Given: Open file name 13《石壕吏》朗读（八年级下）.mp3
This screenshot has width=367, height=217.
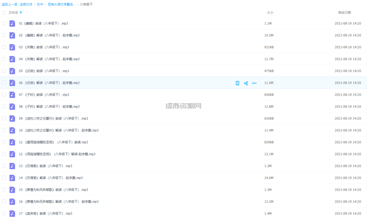Looking at the screenshot, I should pos(46,166).
